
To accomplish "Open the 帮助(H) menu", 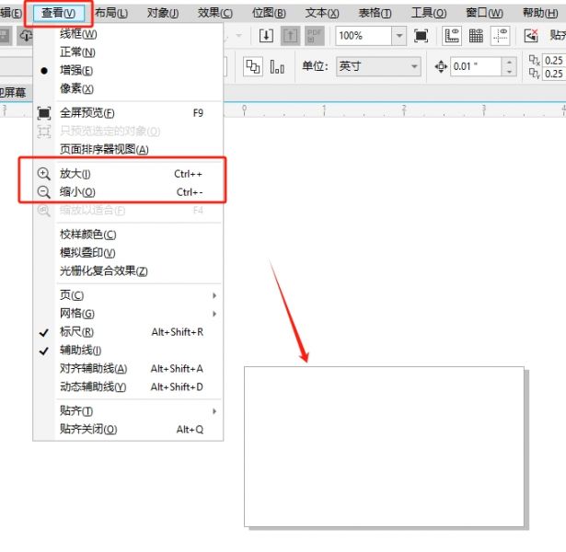I will [x=540, y=14].
